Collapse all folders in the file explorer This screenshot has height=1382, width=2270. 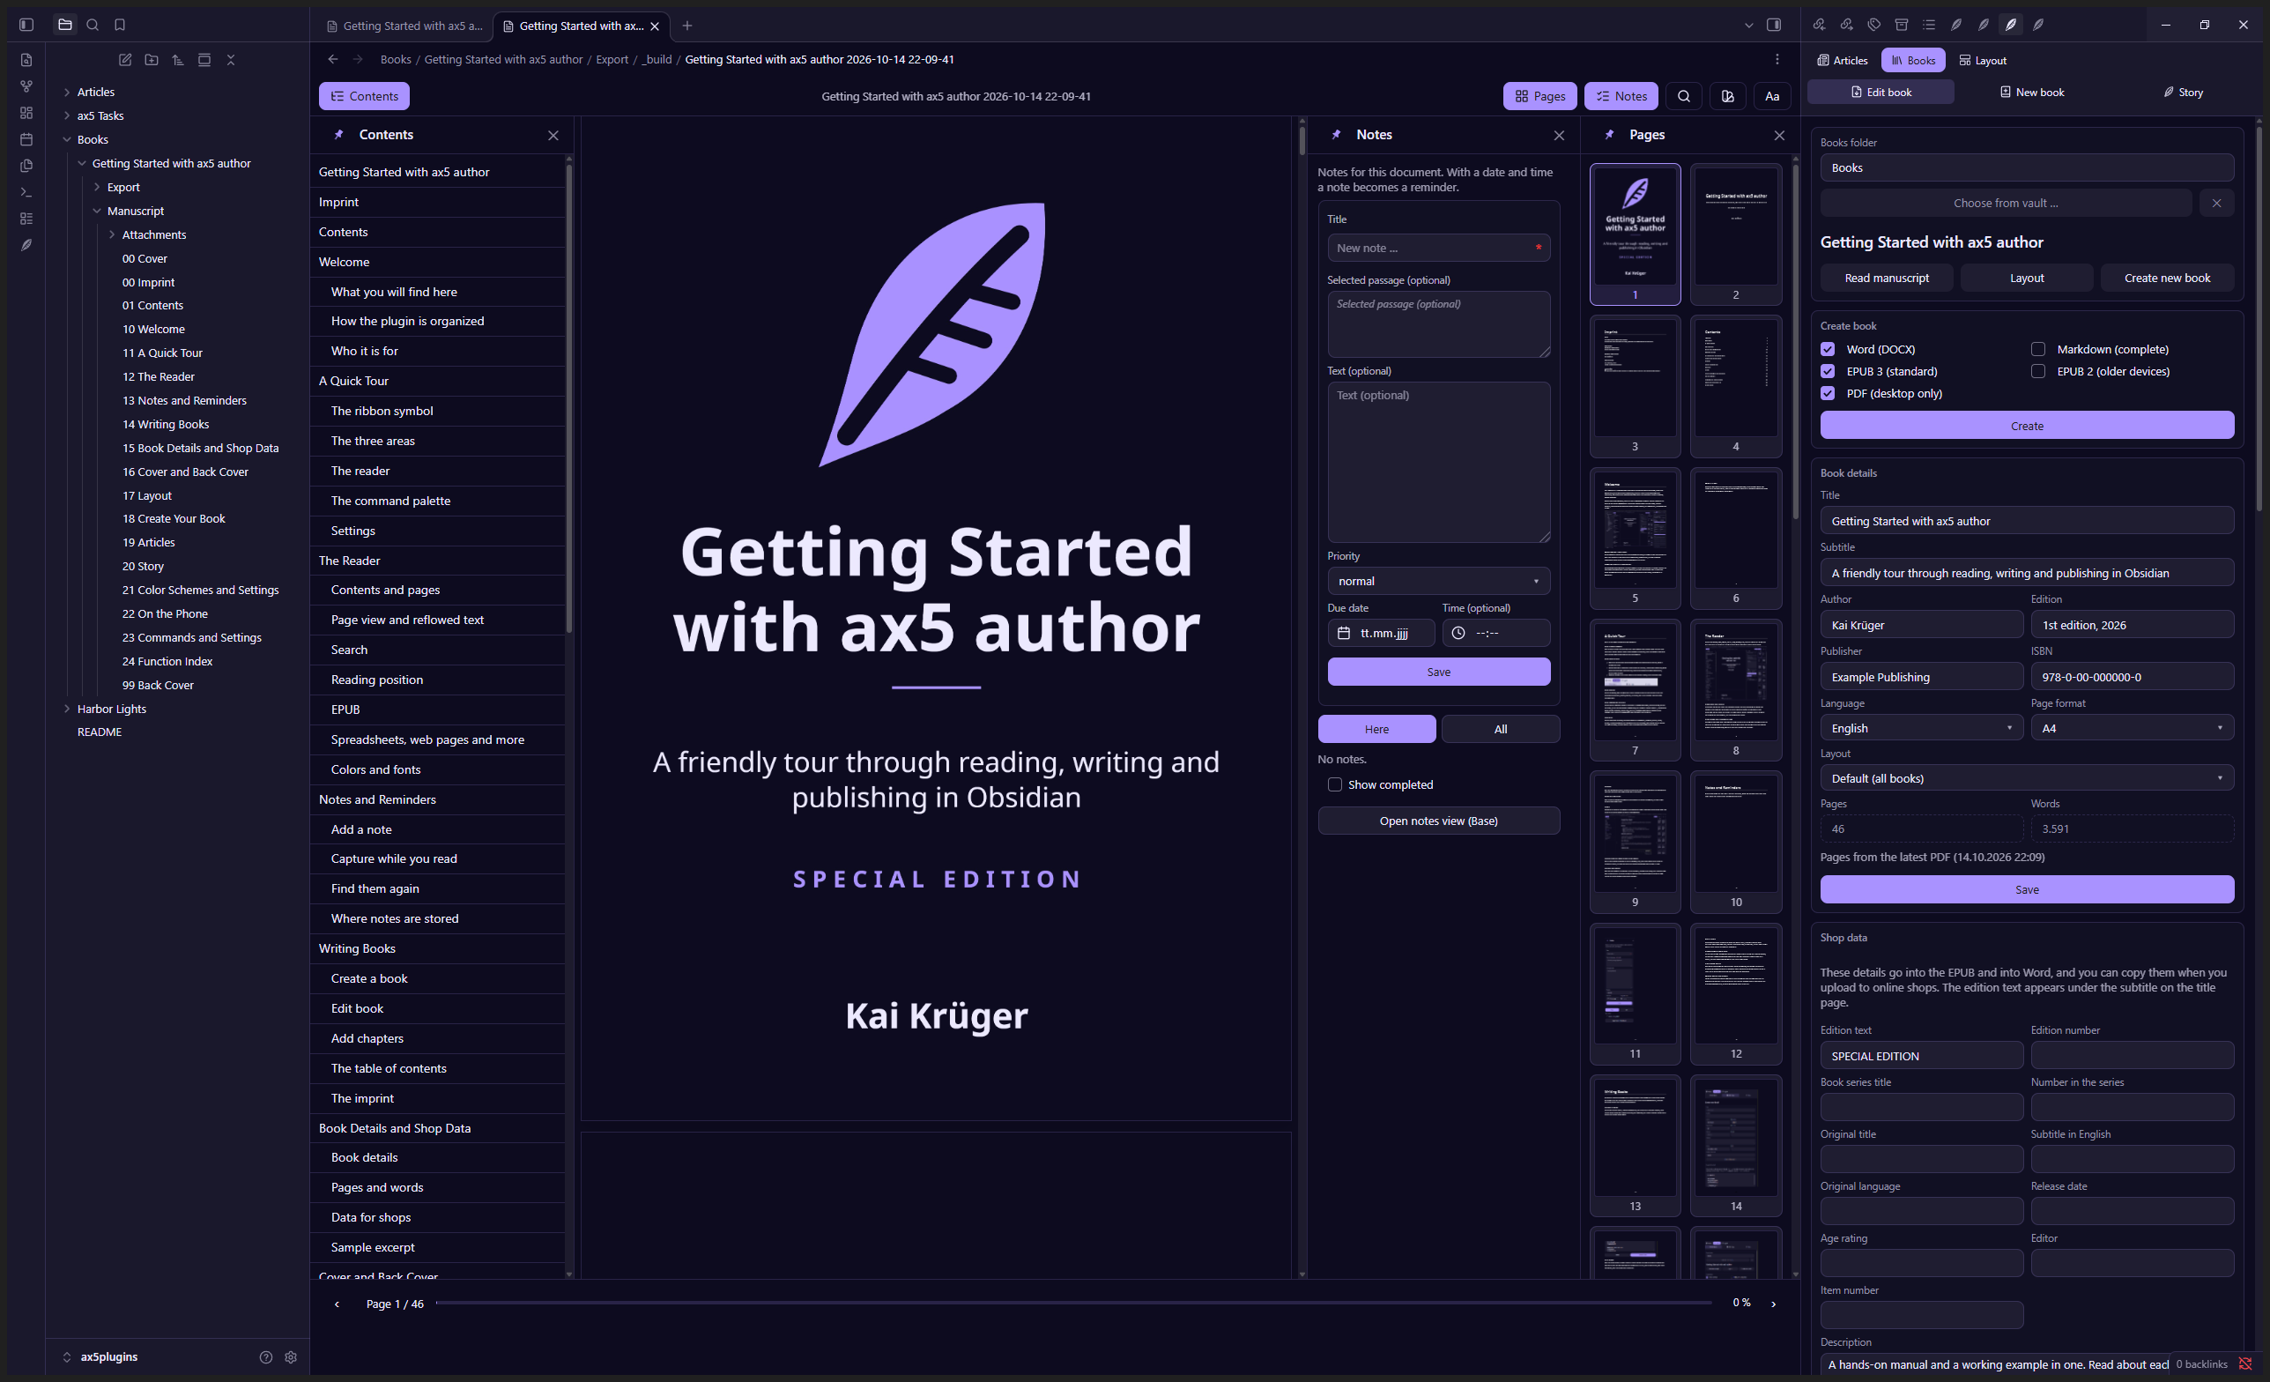click(231, 60)
